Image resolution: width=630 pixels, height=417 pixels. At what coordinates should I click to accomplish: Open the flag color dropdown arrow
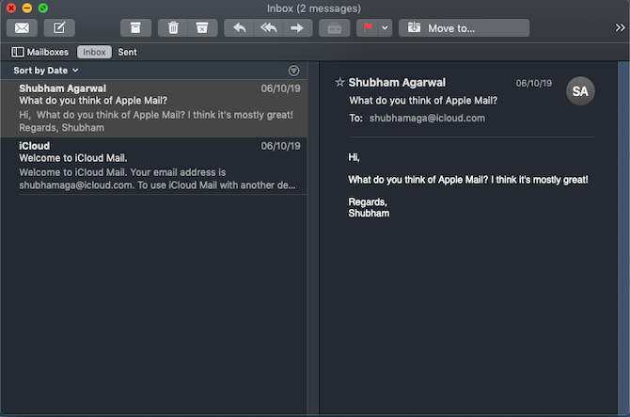pos(385,27)
